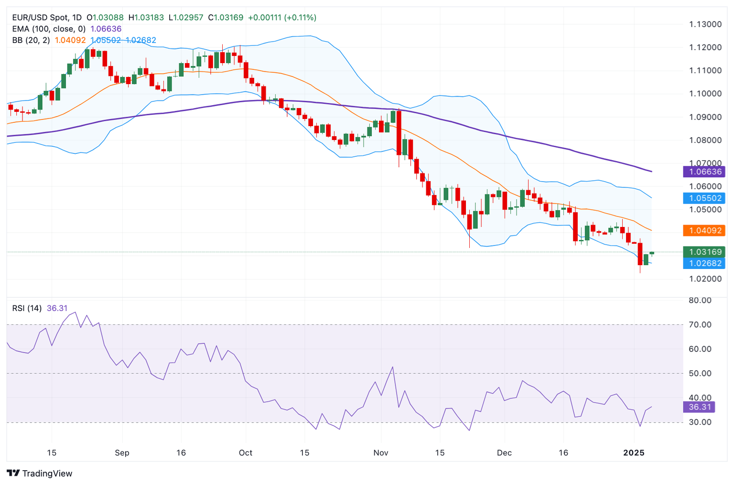Select the Oct label on time axis

tap(246, 453)
